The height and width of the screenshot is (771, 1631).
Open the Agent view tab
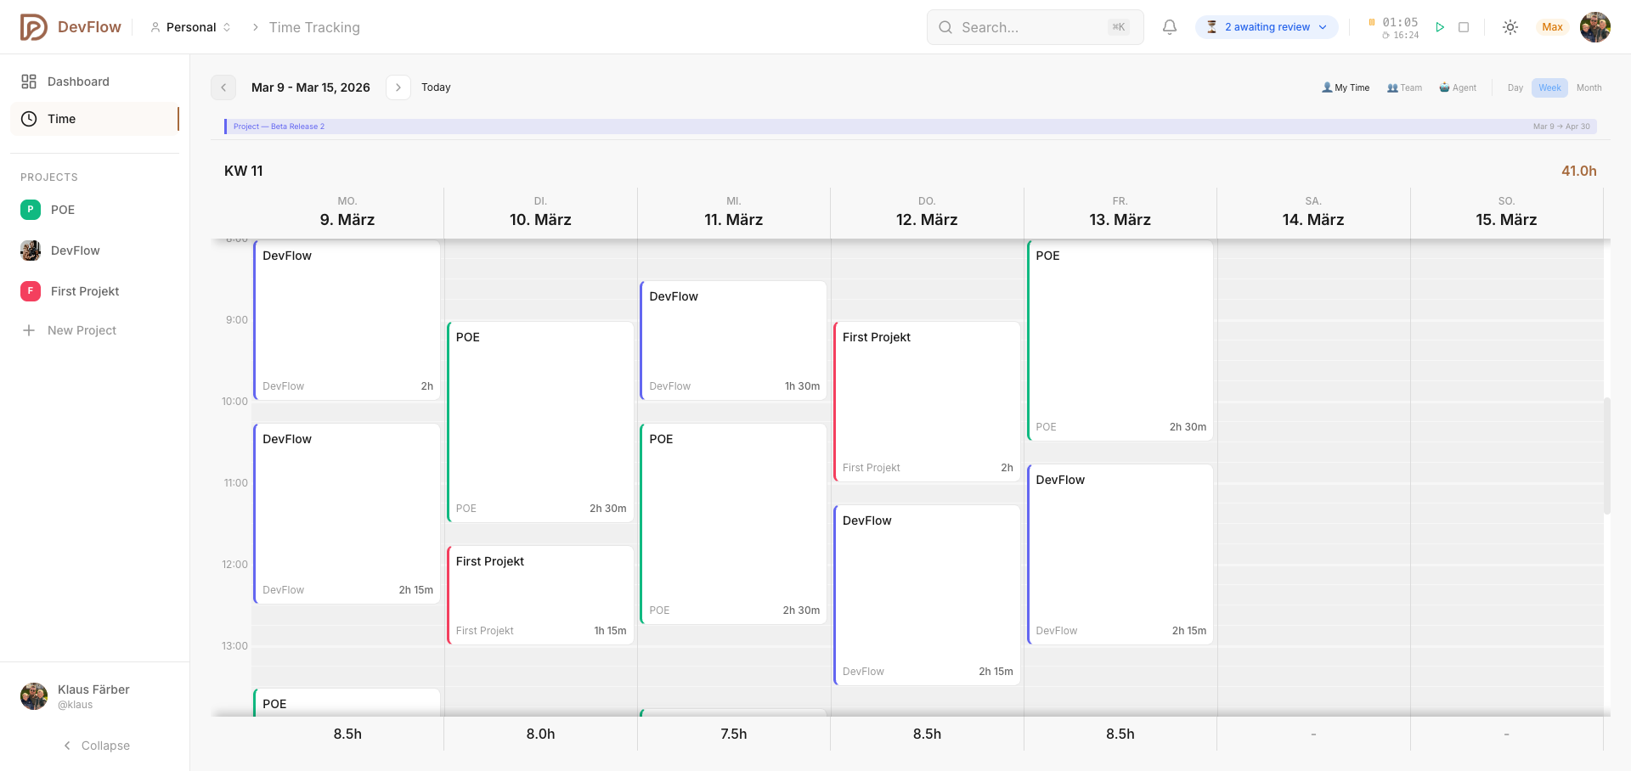pos(1458,87)
